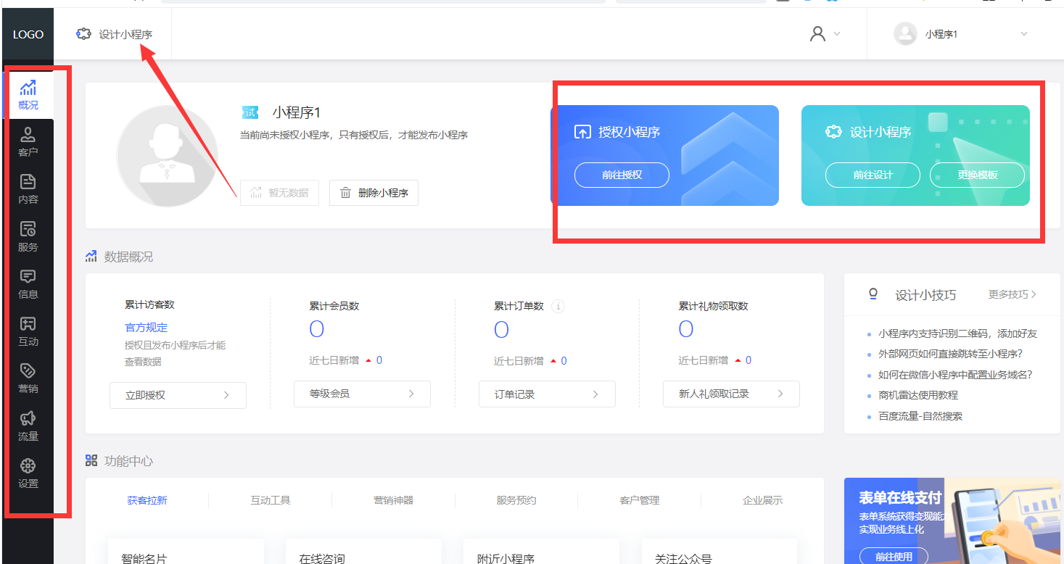The width and height of the screenshot is (1064, 564).
Task: Click the 删除小程序 delete button
Action: pyautogui.click(x=374, y=193)
